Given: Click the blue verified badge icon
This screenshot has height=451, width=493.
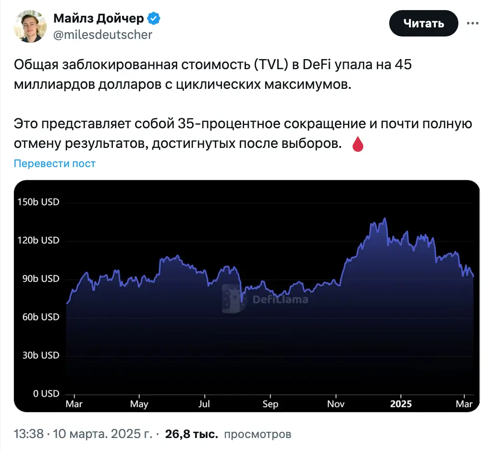Looking at the screenshot, I should tap(154, 19).
